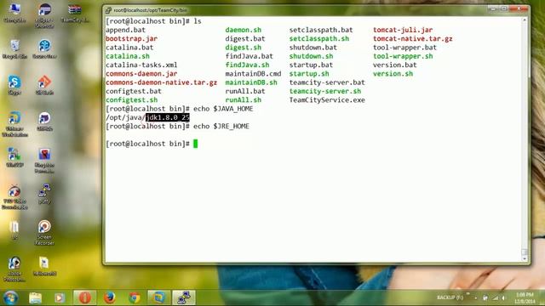Screen dimensions: 545x306
Task: Click the highlighted jdk1.8.0_25 text
Action: 168,117
